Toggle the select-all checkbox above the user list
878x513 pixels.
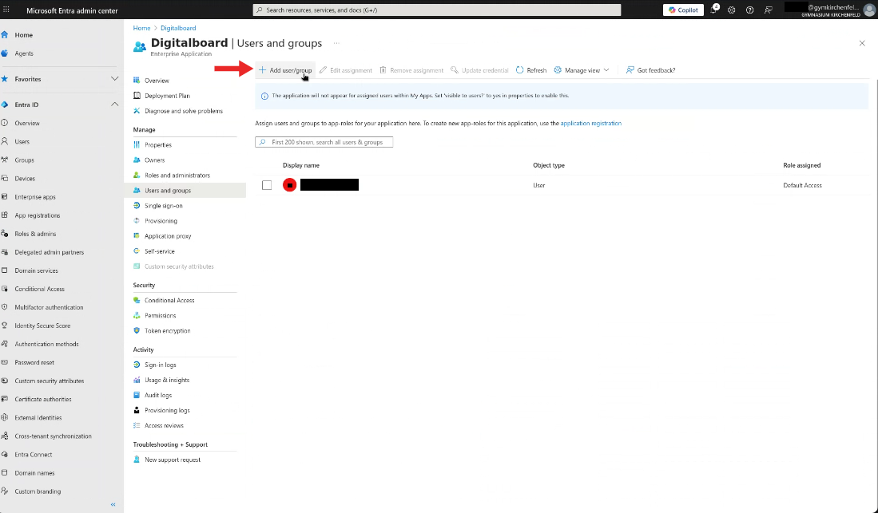click(267, 165)
